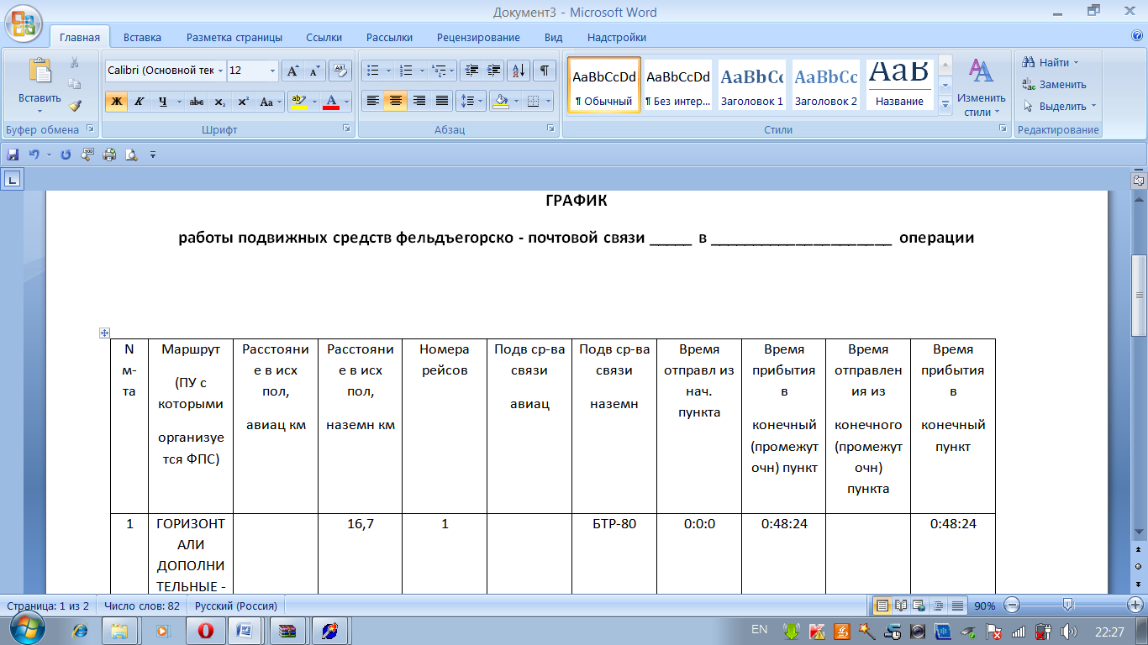Viewport: 1148px width, 645px height.
Task: Toggle underline (Ч) formatting
Action: (x=161, y=102)
